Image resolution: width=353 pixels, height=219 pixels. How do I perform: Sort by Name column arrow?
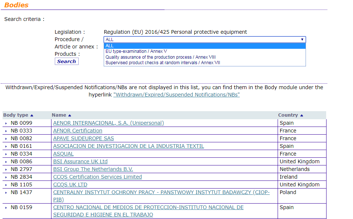coord(70,116)
